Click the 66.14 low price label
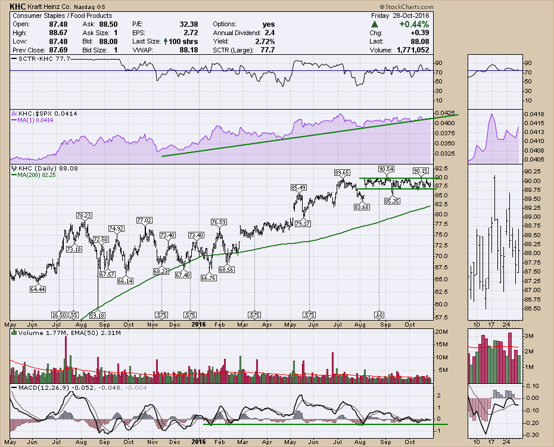 click(126, 281)
